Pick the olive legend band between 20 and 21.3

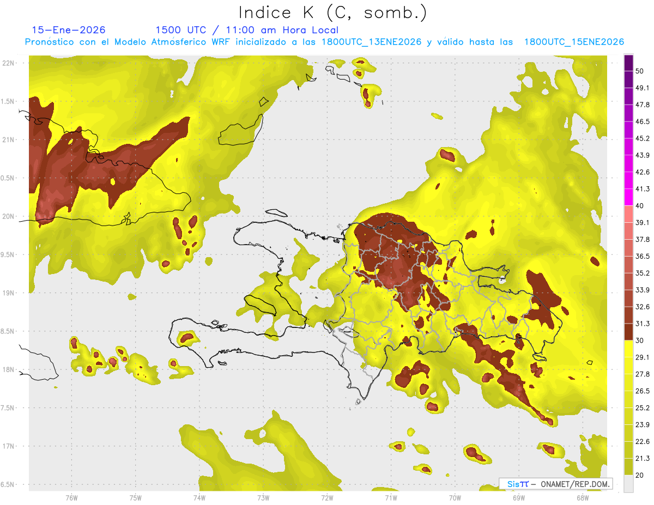click(x=628, y=466)
